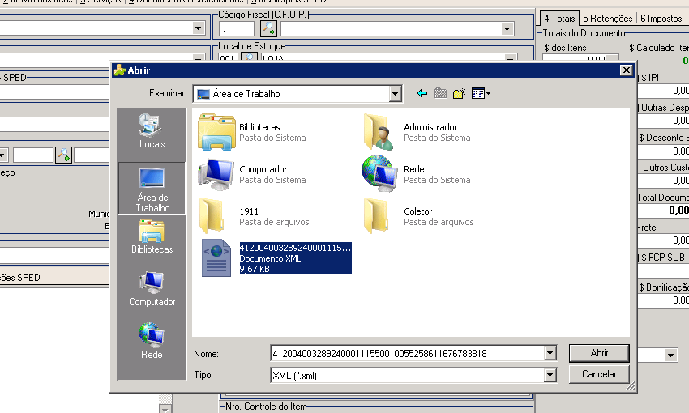Image resolution: width=689 pixels, height=413 pixels.
Task: Go up one folder level icon
Action: coord(440,93)
